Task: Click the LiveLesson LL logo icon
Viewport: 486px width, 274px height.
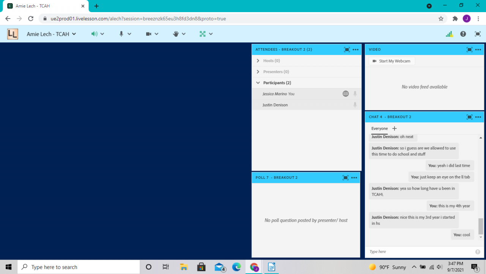Action: coord(13,34)
